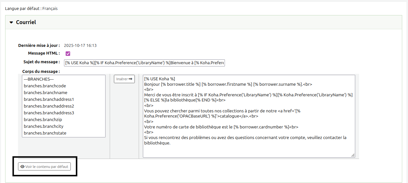The width and height of the screenshot is (408, 183).
Task: Pick branches.branchaddress2 from the list
Action: tap(49, 106)
